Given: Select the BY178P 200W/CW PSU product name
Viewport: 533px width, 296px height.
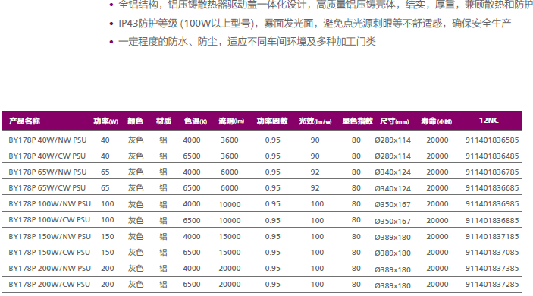Looking at the screenshot, I should click(49, 285).
